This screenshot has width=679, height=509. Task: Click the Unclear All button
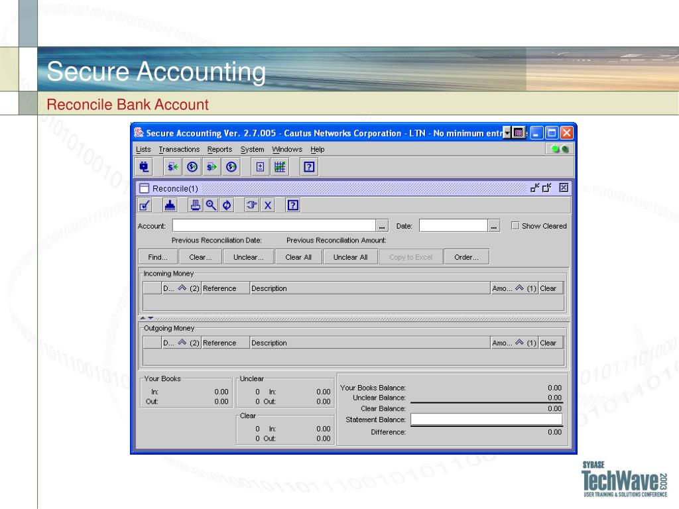pos(350,257)
